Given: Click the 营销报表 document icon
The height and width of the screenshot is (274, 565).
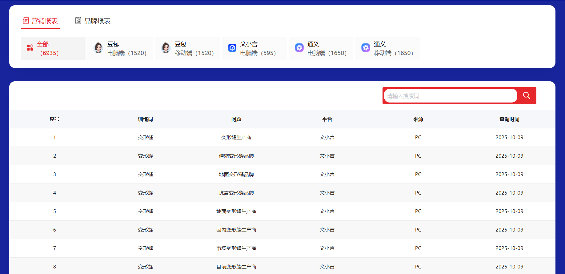Looking at the screenshot, I should 26,21.
